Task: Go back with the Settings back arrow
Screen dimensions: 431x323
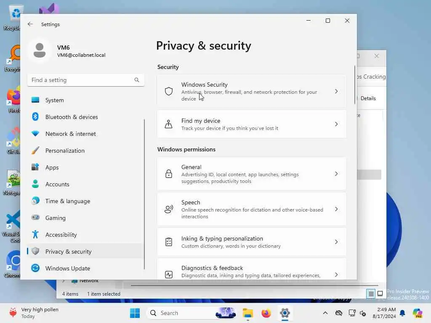Action: (x=30, y=24)
